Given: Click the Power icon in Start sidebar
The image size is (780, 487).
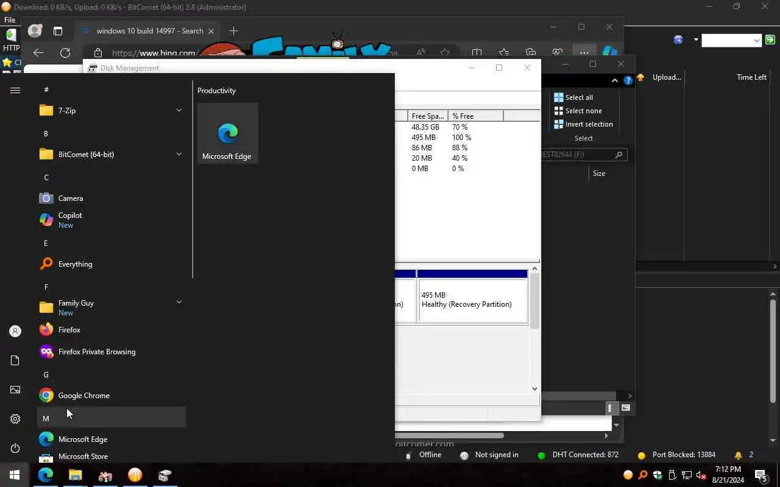Looking at the screenshot, I should (x=15, y=448).
